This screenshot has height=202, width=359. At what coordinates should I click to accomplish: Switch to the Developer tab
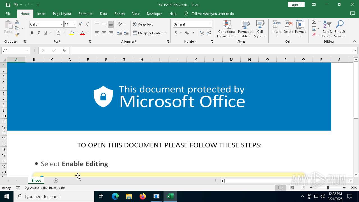[154, 13]
